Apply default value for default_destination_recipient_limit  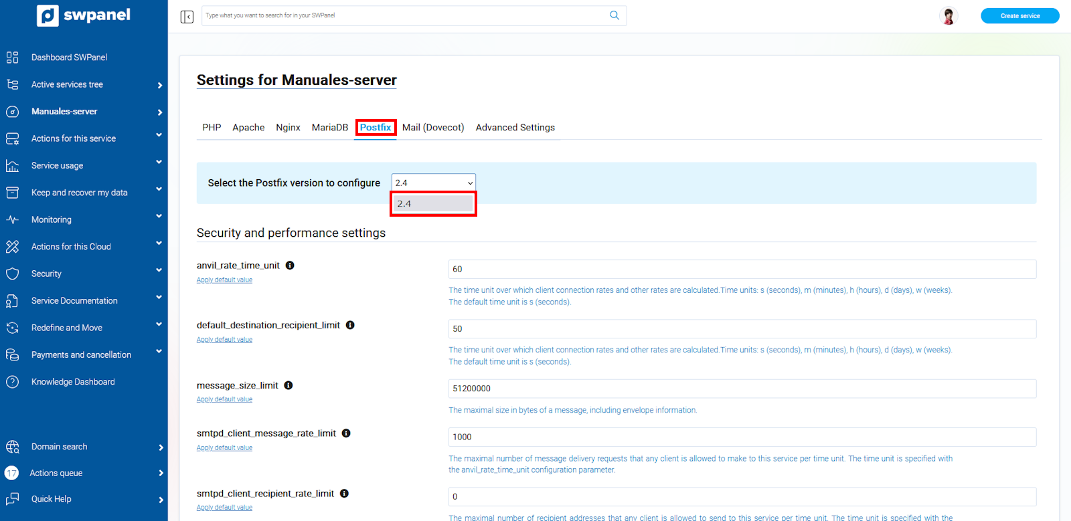224,340
